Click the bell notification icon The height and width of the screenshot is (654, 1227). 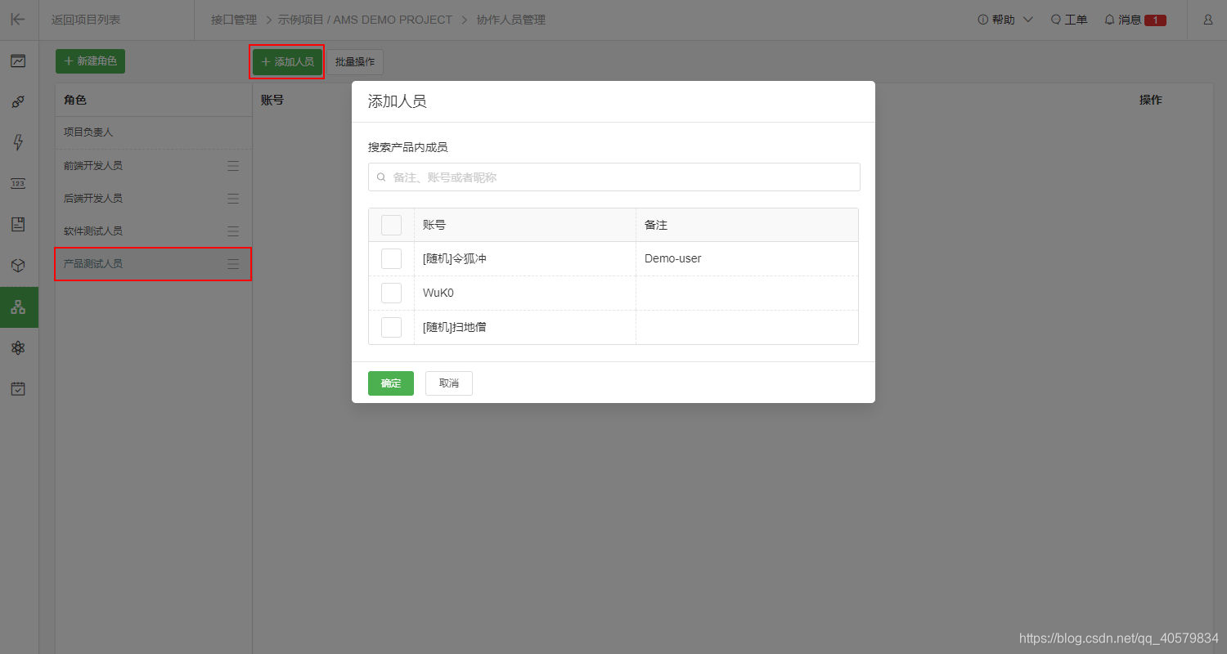[x=1109, y=20]
